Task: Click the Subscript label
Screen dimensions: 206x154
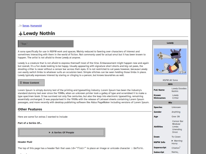Action: pos(159,152)
